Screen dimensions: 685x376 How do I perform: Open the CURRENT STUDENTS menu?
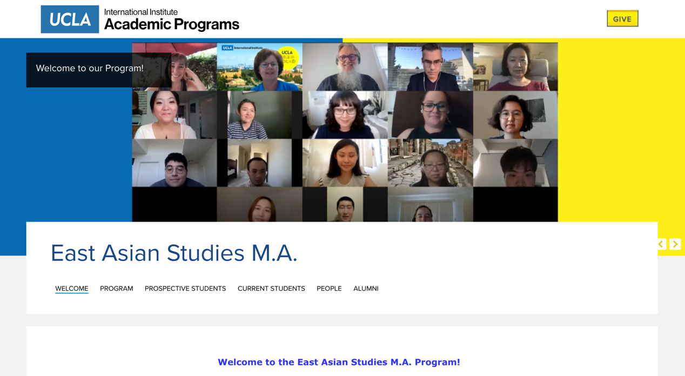[271, 288]
